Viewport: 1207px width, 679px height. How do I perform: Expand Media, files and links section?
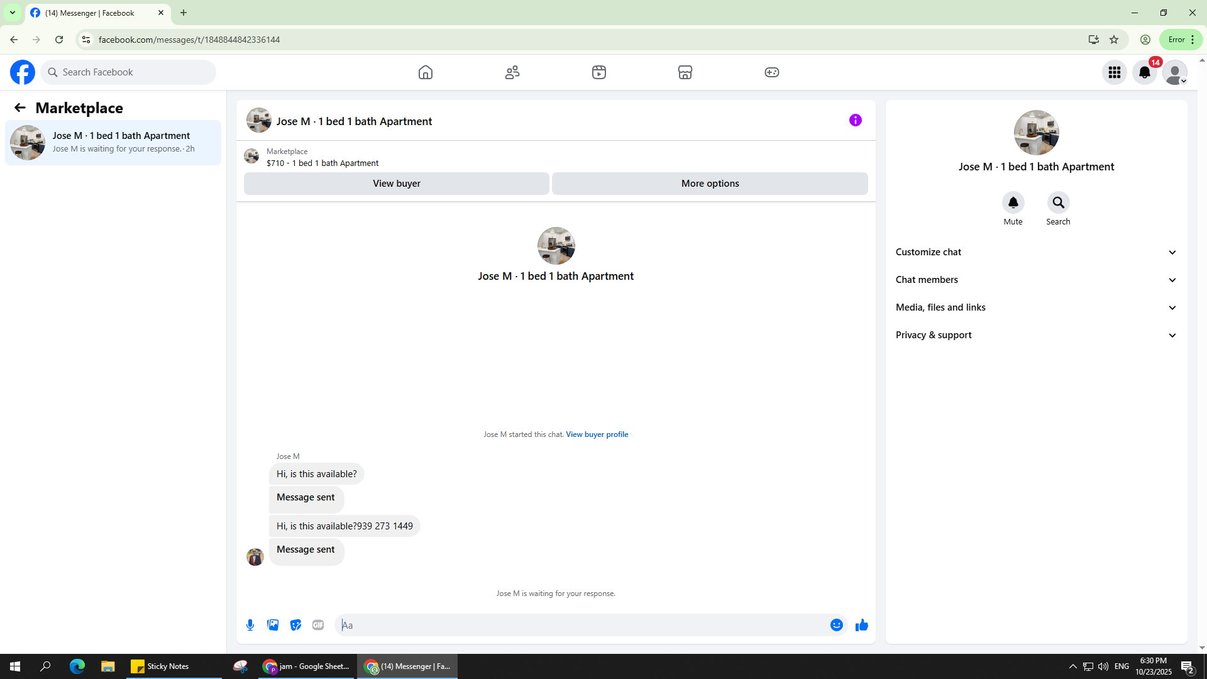(x=1036, y=307)
